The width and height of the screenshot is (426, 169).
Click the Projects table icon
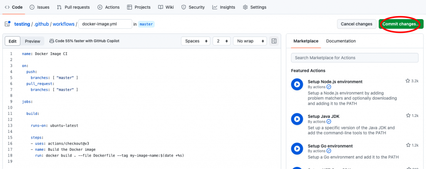[130, 7]
